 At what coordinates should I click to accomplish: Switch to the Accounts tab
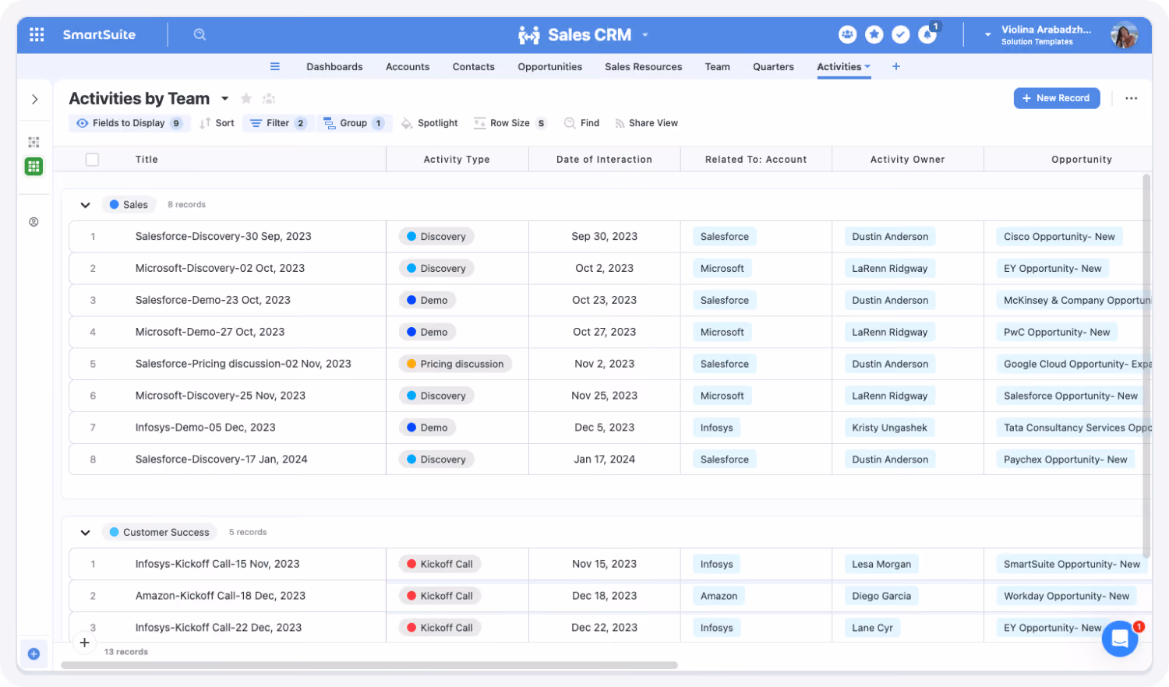pyautogui.click(x=408, y=67)
